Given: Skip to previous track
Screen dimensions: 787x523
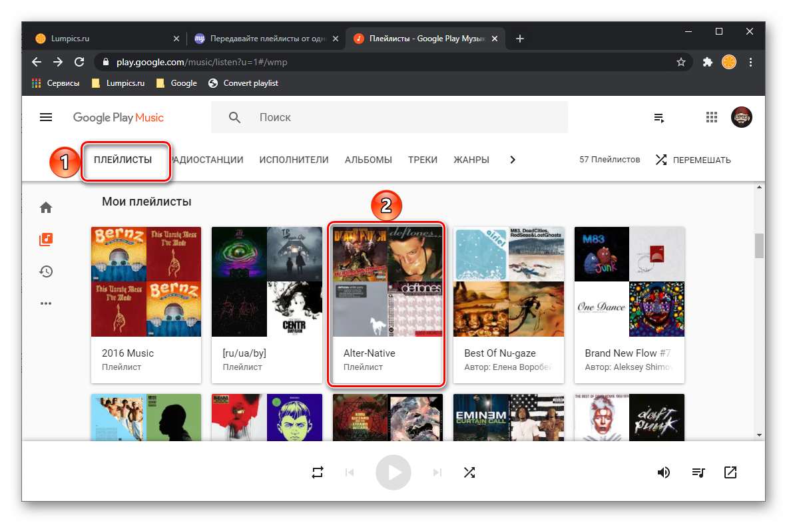Looking at the screenshot, I should (350, 472).
